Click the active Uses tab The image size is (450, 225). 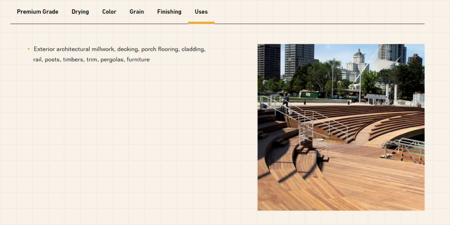(x=201, y=12)
